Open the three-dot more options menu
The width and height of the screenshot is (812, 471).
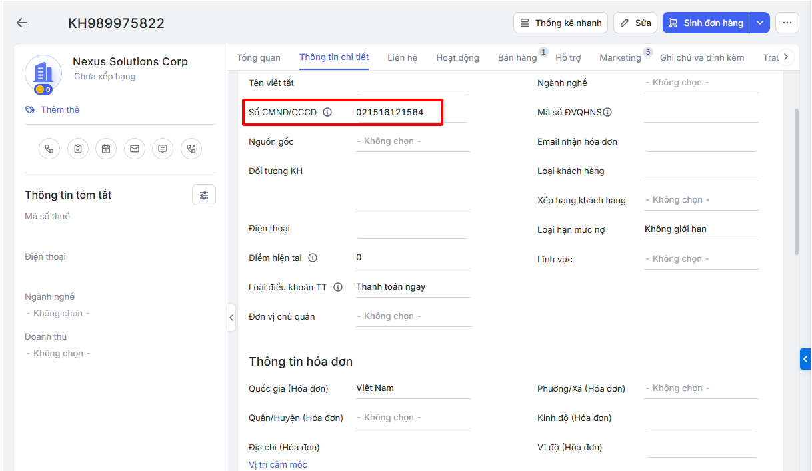[x=787, y=23]
